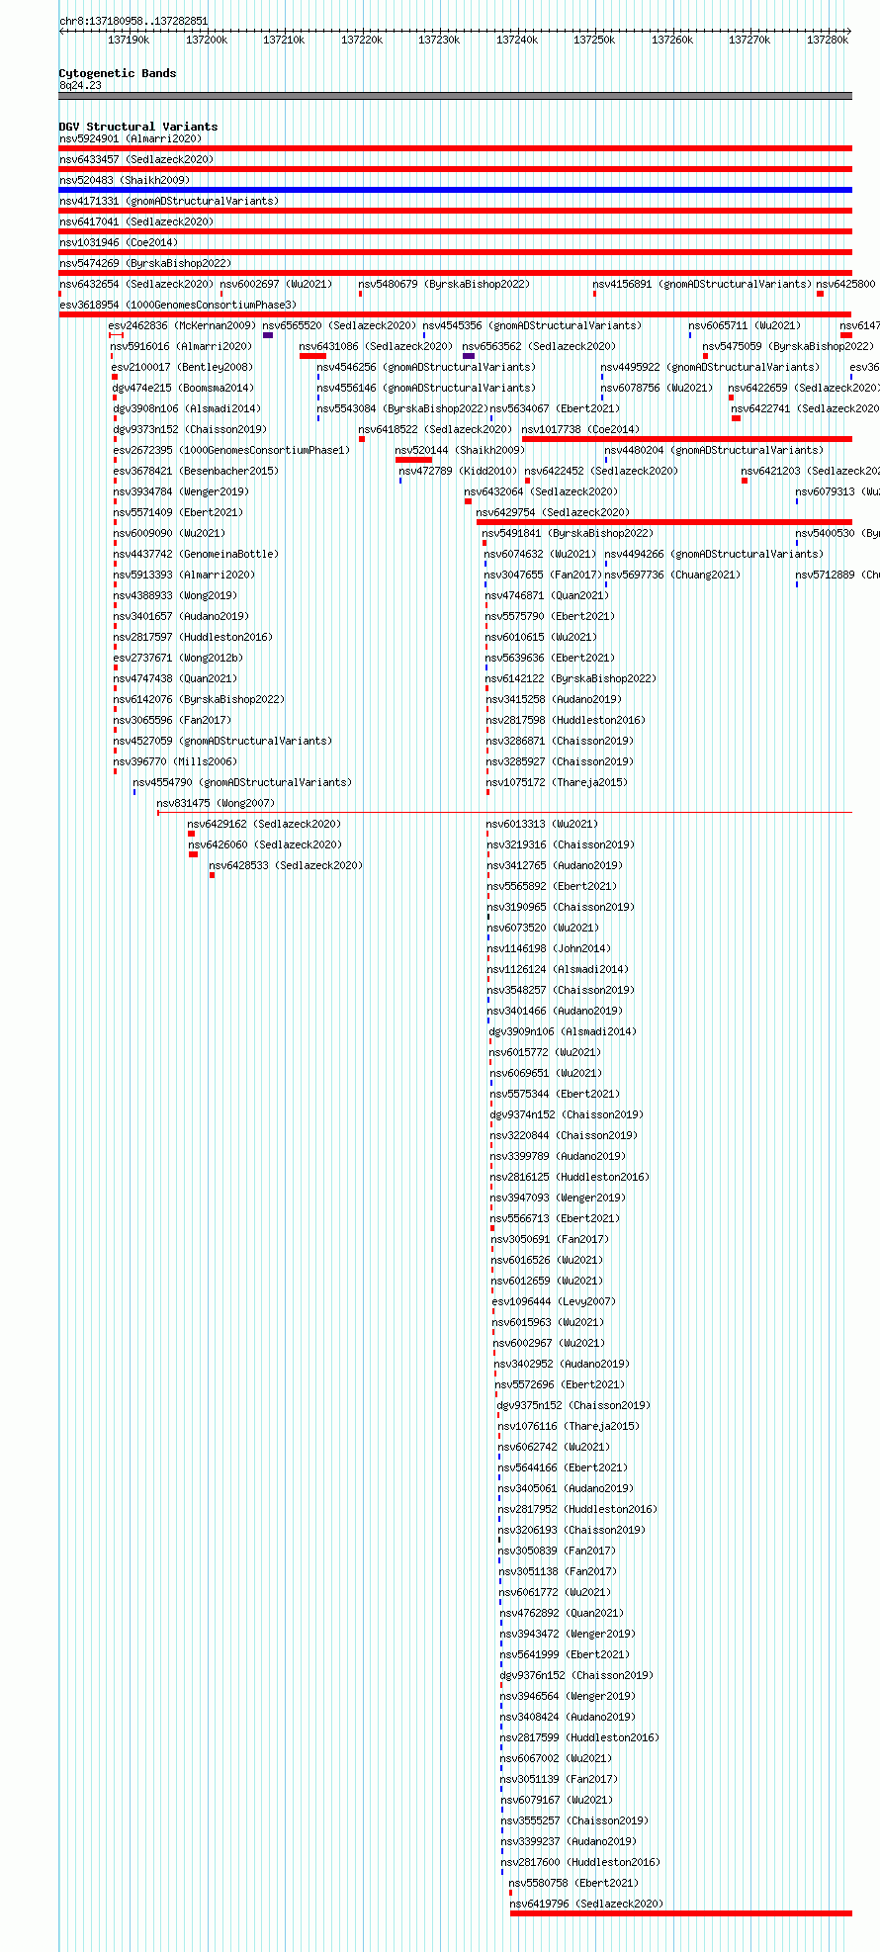Viewport: 880px width, 1952px height.
Task: Open the esv2462836 (McKernan2009) variant
Action: 182,325
